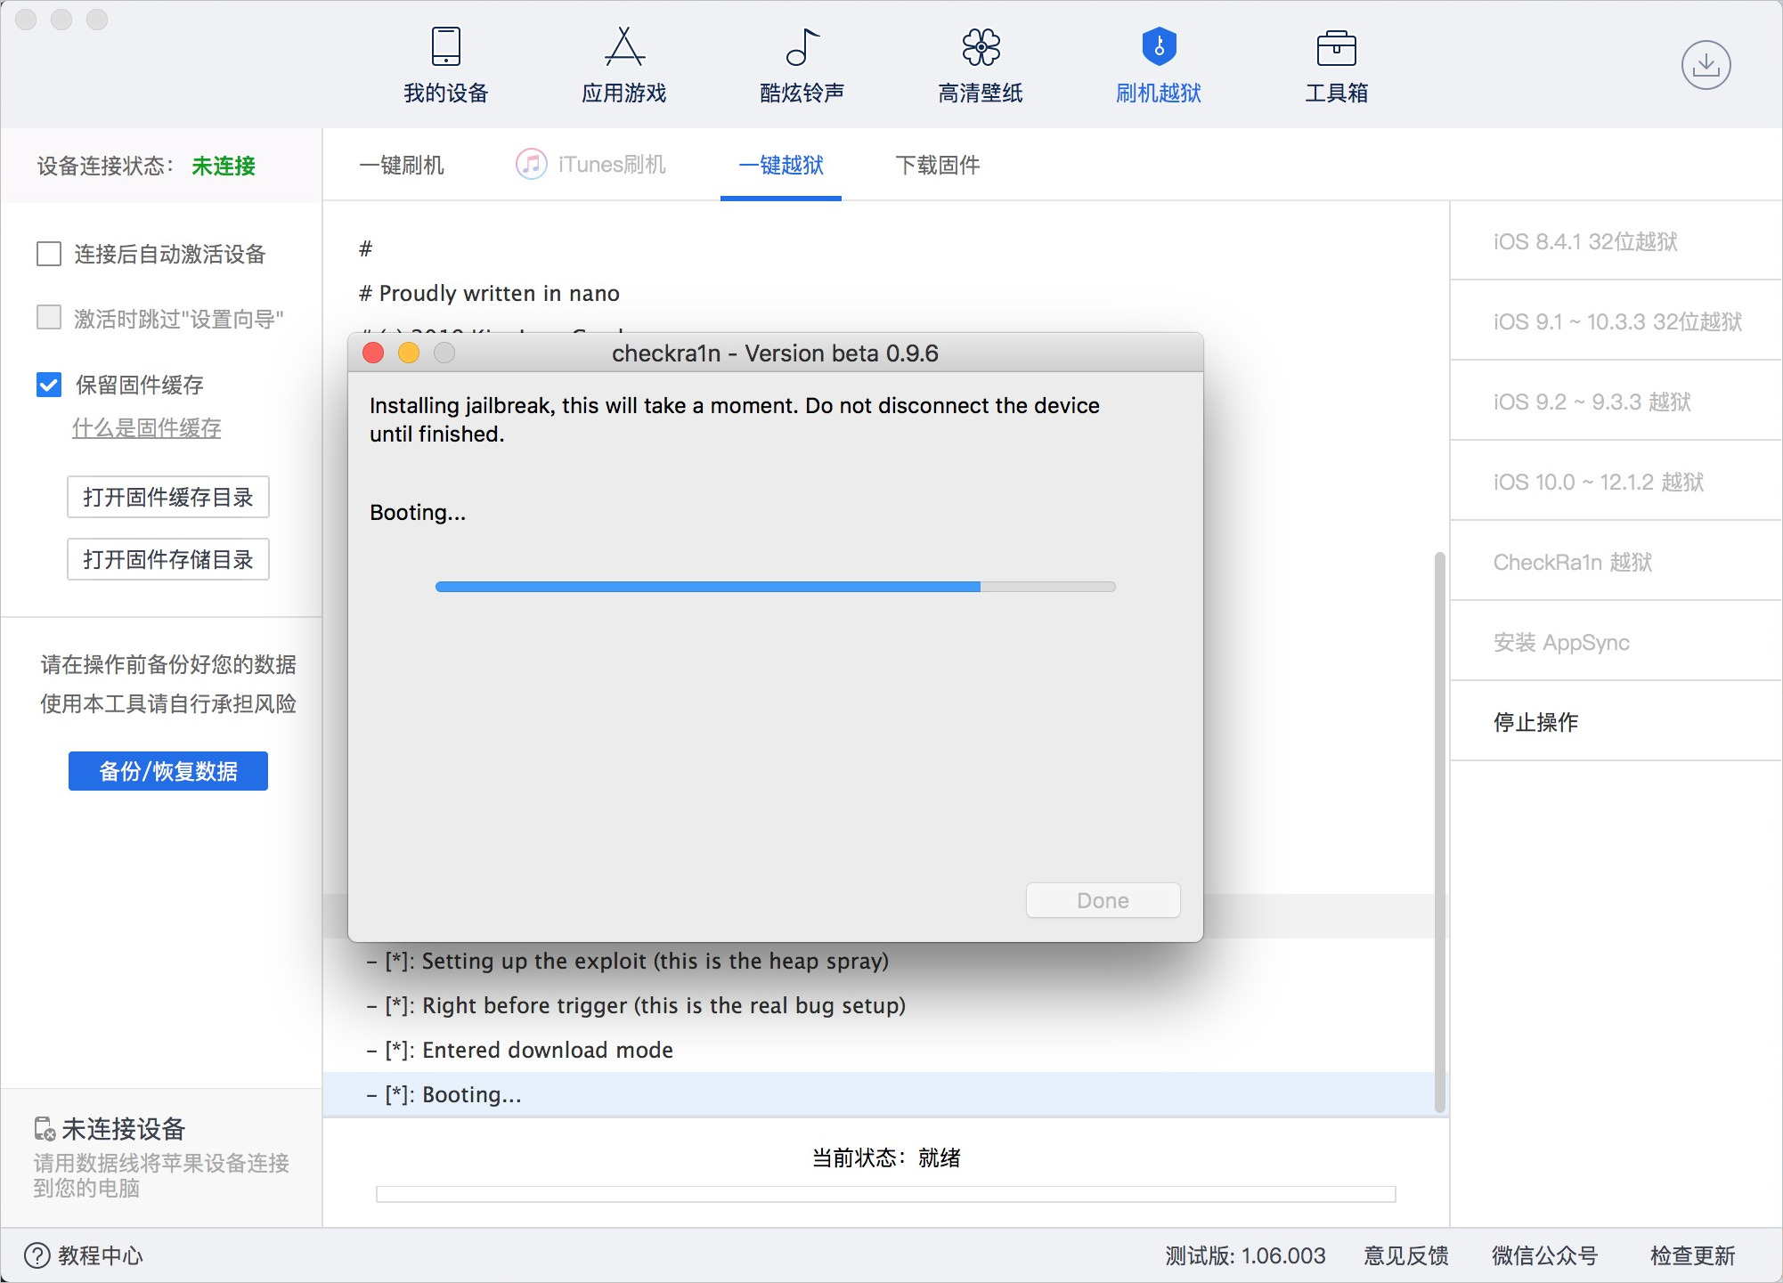This screenshot has height=1283, width=1783.
Task: Click the log panel scrollbar
Action: click(x=1438, y=828)
